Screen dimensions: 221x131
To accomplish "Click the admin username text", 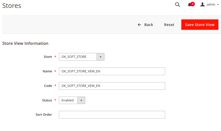I will [x=211, y=5].
